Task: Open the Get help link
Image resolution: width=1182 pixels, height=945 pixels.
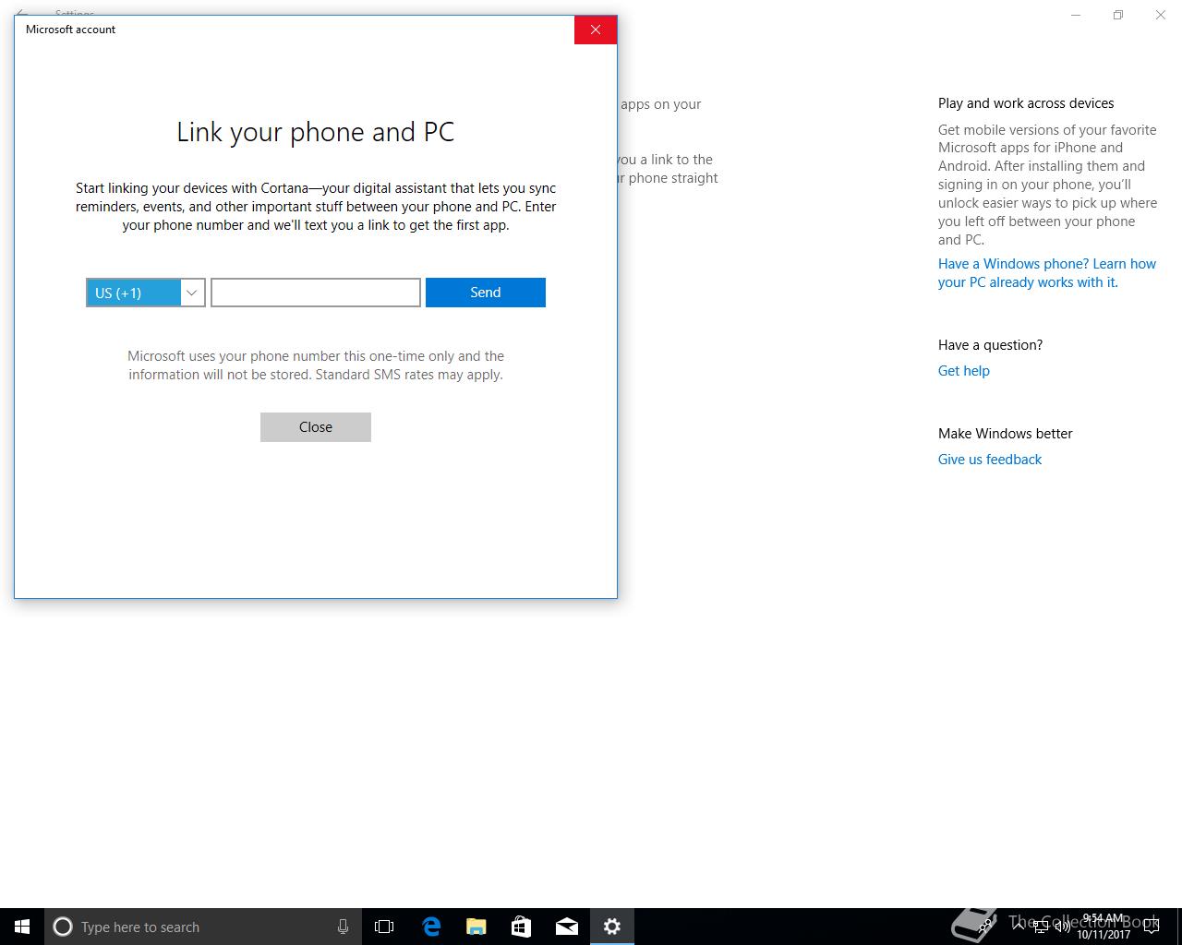Action: [964, 371]
